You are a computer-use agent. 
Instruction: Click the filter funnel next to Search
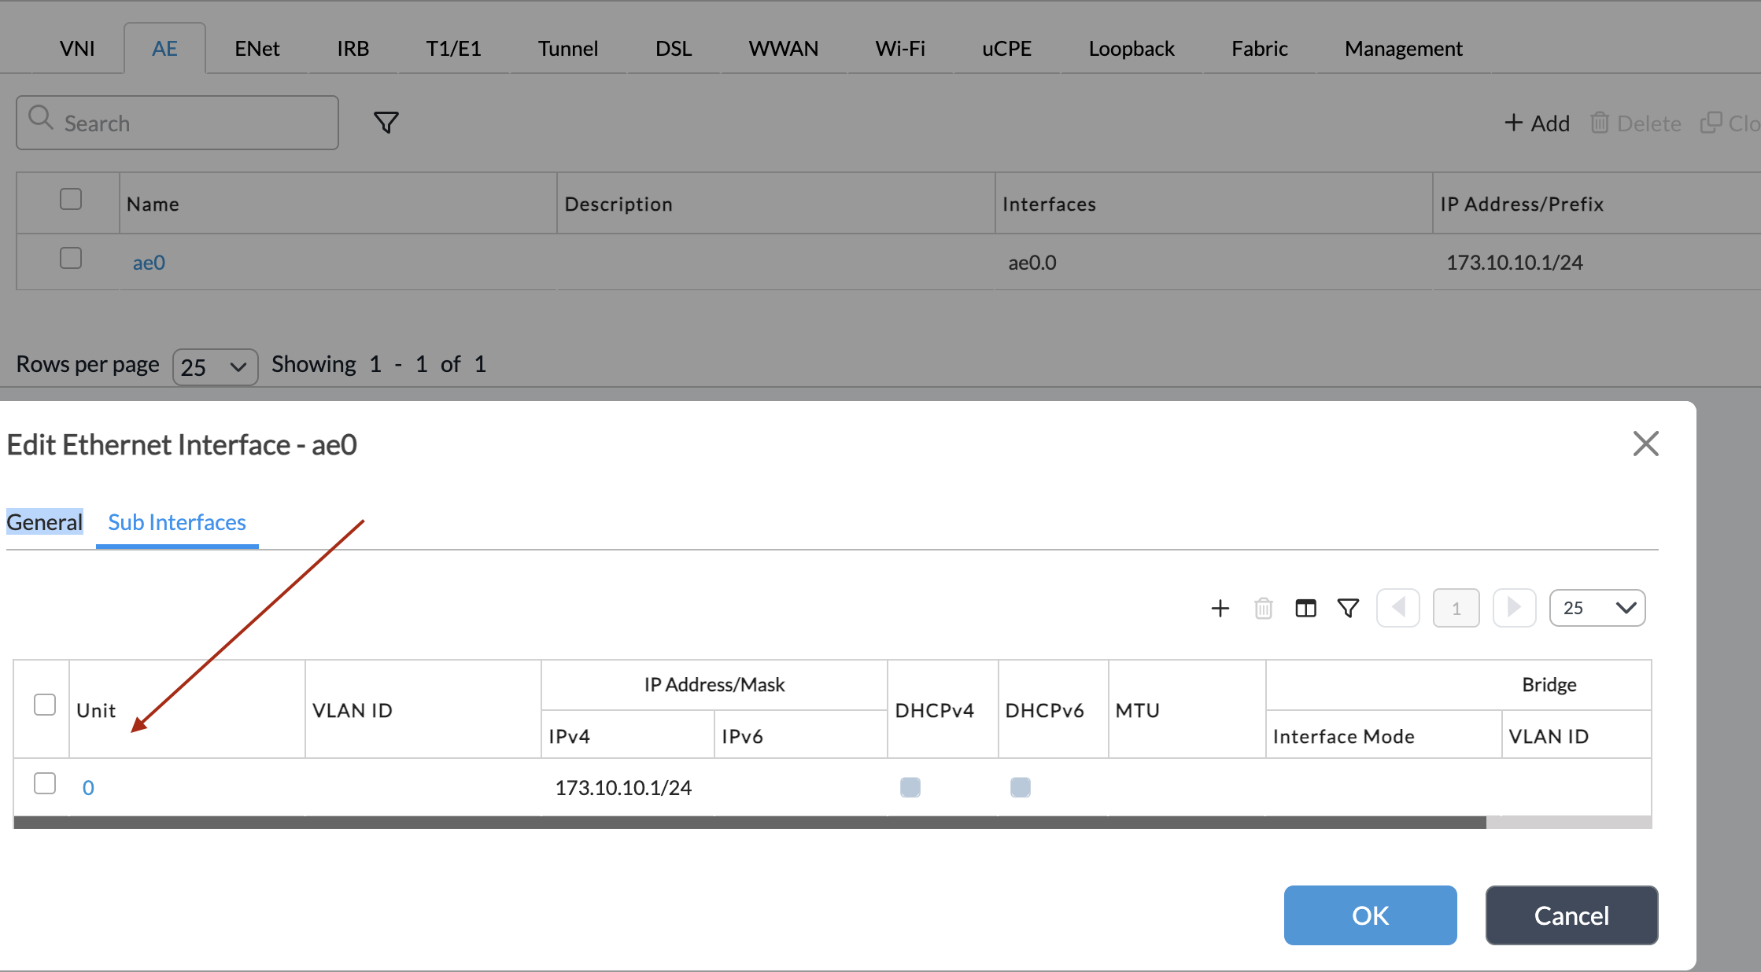tap(386, 123)
